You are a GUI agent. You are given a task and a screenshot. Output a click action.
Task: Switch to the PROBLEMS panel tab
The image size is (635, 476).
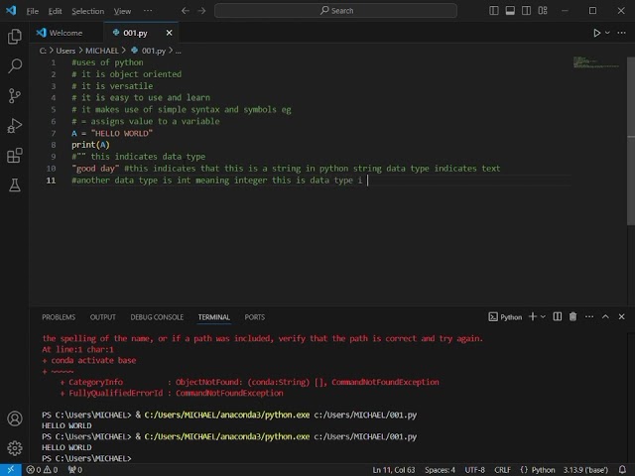(59, 317)
